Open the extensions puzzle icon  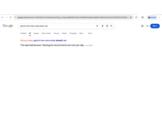click(x=136, y=17)
